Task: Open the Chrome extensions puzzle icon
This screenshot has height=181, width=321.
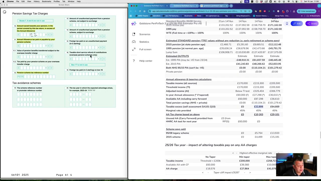Action: click(x=287, y=11)
